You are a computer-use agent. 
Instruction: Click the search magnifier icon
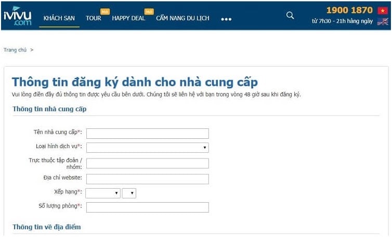point(290,16)
